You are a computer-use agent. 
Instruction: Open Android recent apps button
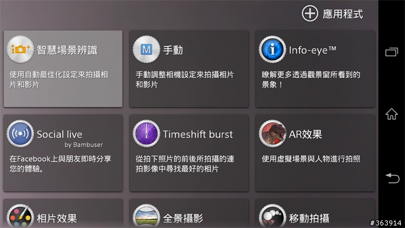[x=392, y=52]
